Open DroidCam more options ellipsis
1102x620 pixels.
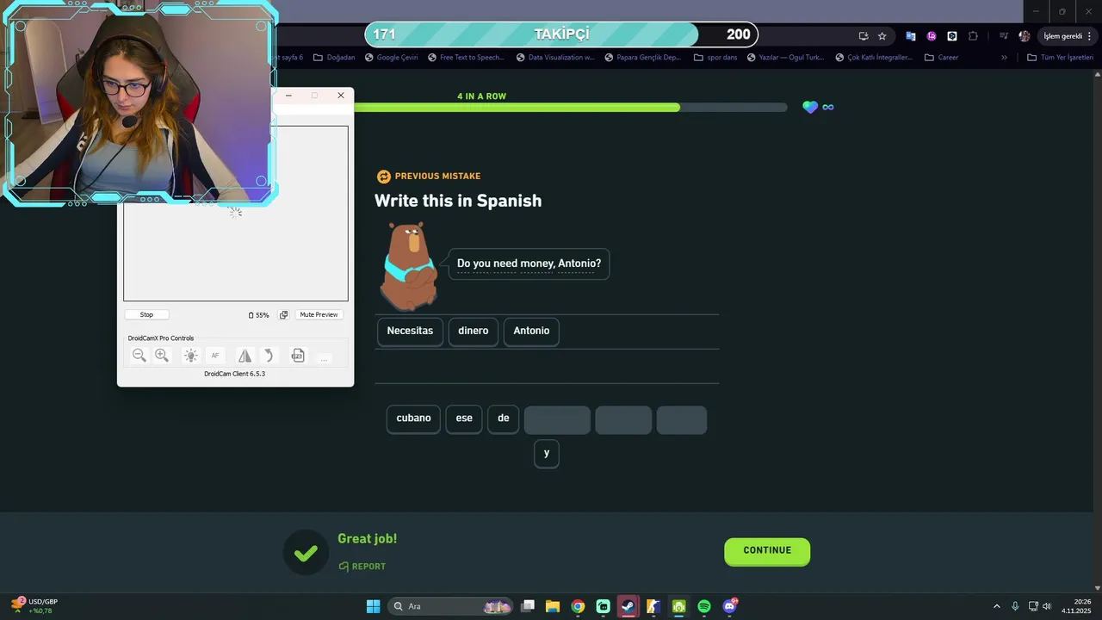[324, 357]
